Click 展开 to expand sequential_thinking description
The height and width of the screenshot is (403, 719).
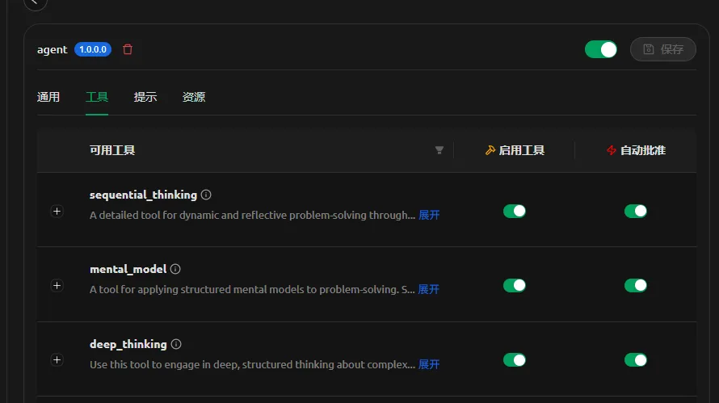click(x=429, y=215)
